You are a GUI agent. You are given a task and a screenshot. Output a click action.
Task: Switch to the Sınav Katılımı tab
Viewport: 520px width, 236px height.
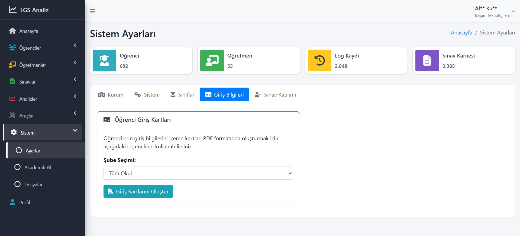pos(275,95)
